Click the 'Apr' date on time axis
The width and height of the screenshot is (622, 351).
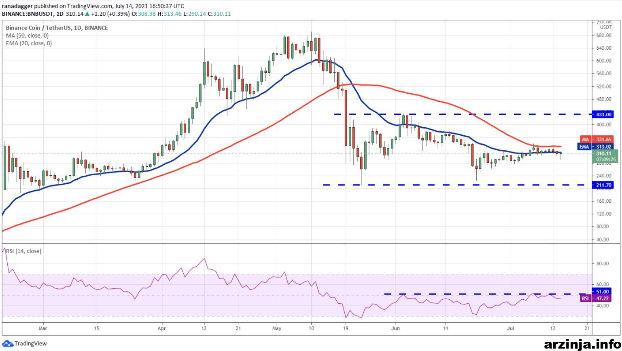tap(161, 328)
